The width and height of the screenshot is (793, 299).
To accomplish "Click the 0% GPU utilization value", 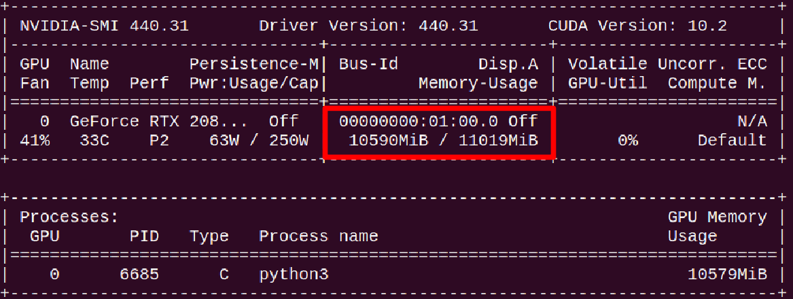I will coord(627,141).
